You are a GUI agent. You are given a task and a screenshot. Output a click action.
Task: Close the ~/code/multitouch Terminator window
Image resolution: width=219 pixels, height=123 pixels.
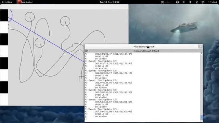point(201,46)
